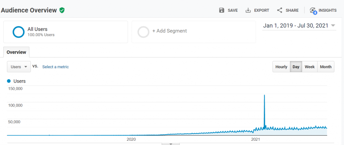Select the Overview tab
Screen dimensions: 344x145
pos(16,52)
